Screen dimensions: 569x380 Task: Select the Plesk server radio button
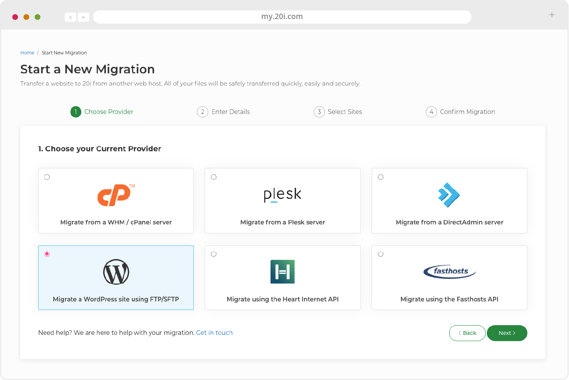coord(214,177)
